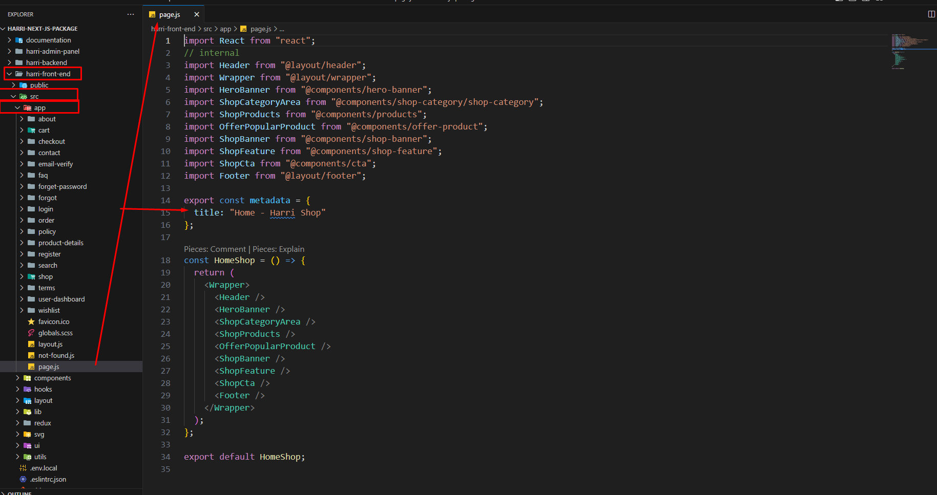Image resolution: width=937 pixels, height=495 pixels.
Task: Collapse the HARRI-NEXT-JS-PACKAGE root section
Action: [x=3, y=29]
